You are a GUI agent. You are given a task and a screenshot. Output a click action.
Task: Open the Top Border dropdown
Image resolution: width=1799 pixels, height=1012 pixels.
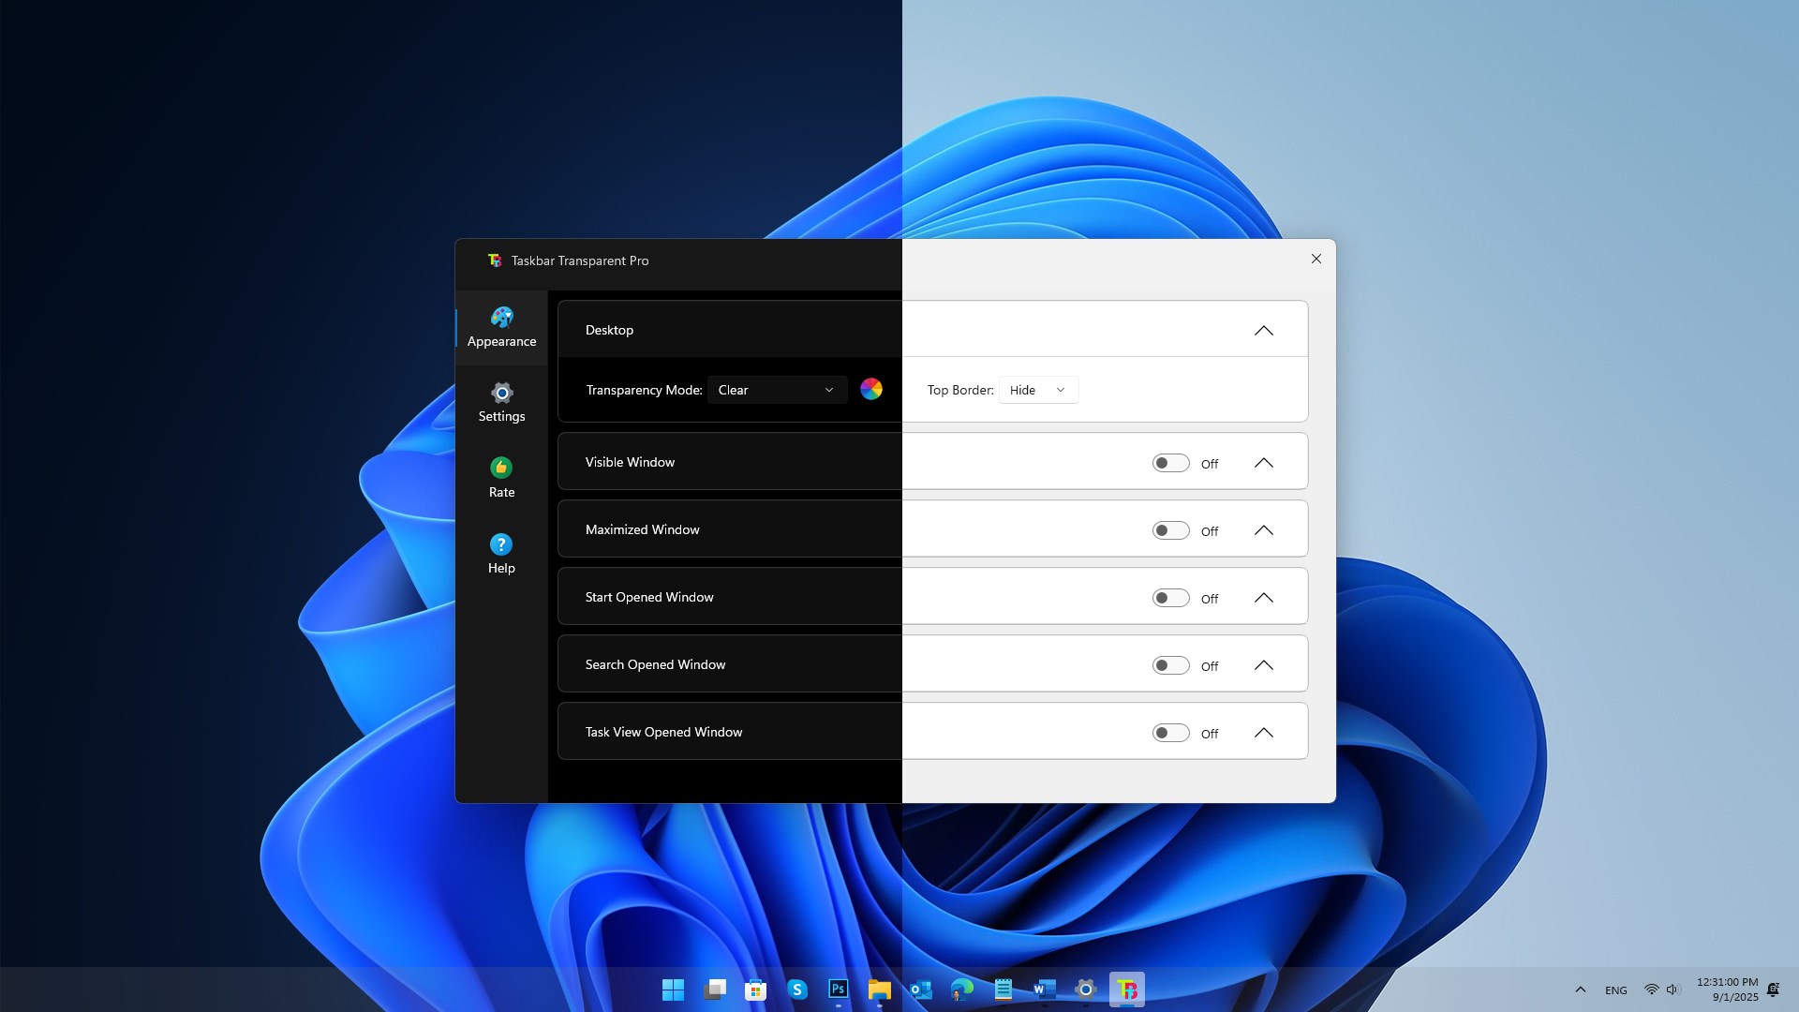click(1038, 390)
